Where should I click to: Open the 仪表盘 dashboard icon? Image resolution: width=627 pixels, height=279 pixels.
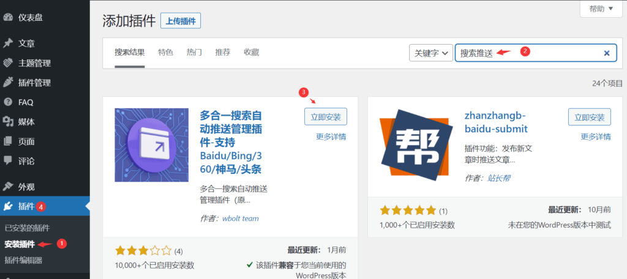pos(8,18)
